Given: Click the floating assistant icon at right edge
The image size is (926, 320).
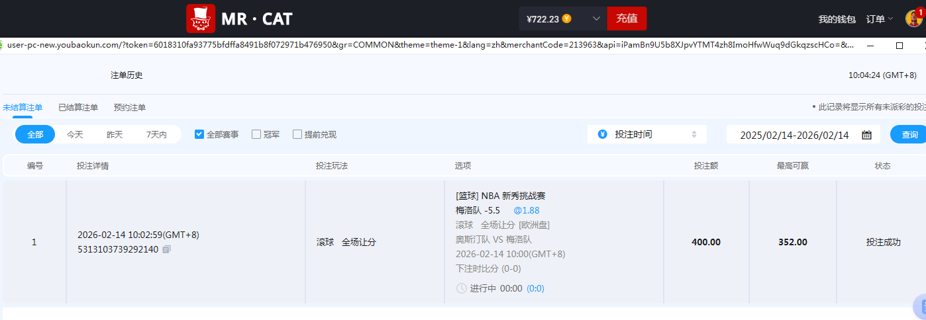Looking at the screenshot, I should tap(919, 305).
